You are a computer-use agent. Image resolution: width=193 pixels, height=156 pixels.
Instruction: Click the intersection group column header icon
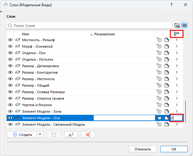pos(177,34)
